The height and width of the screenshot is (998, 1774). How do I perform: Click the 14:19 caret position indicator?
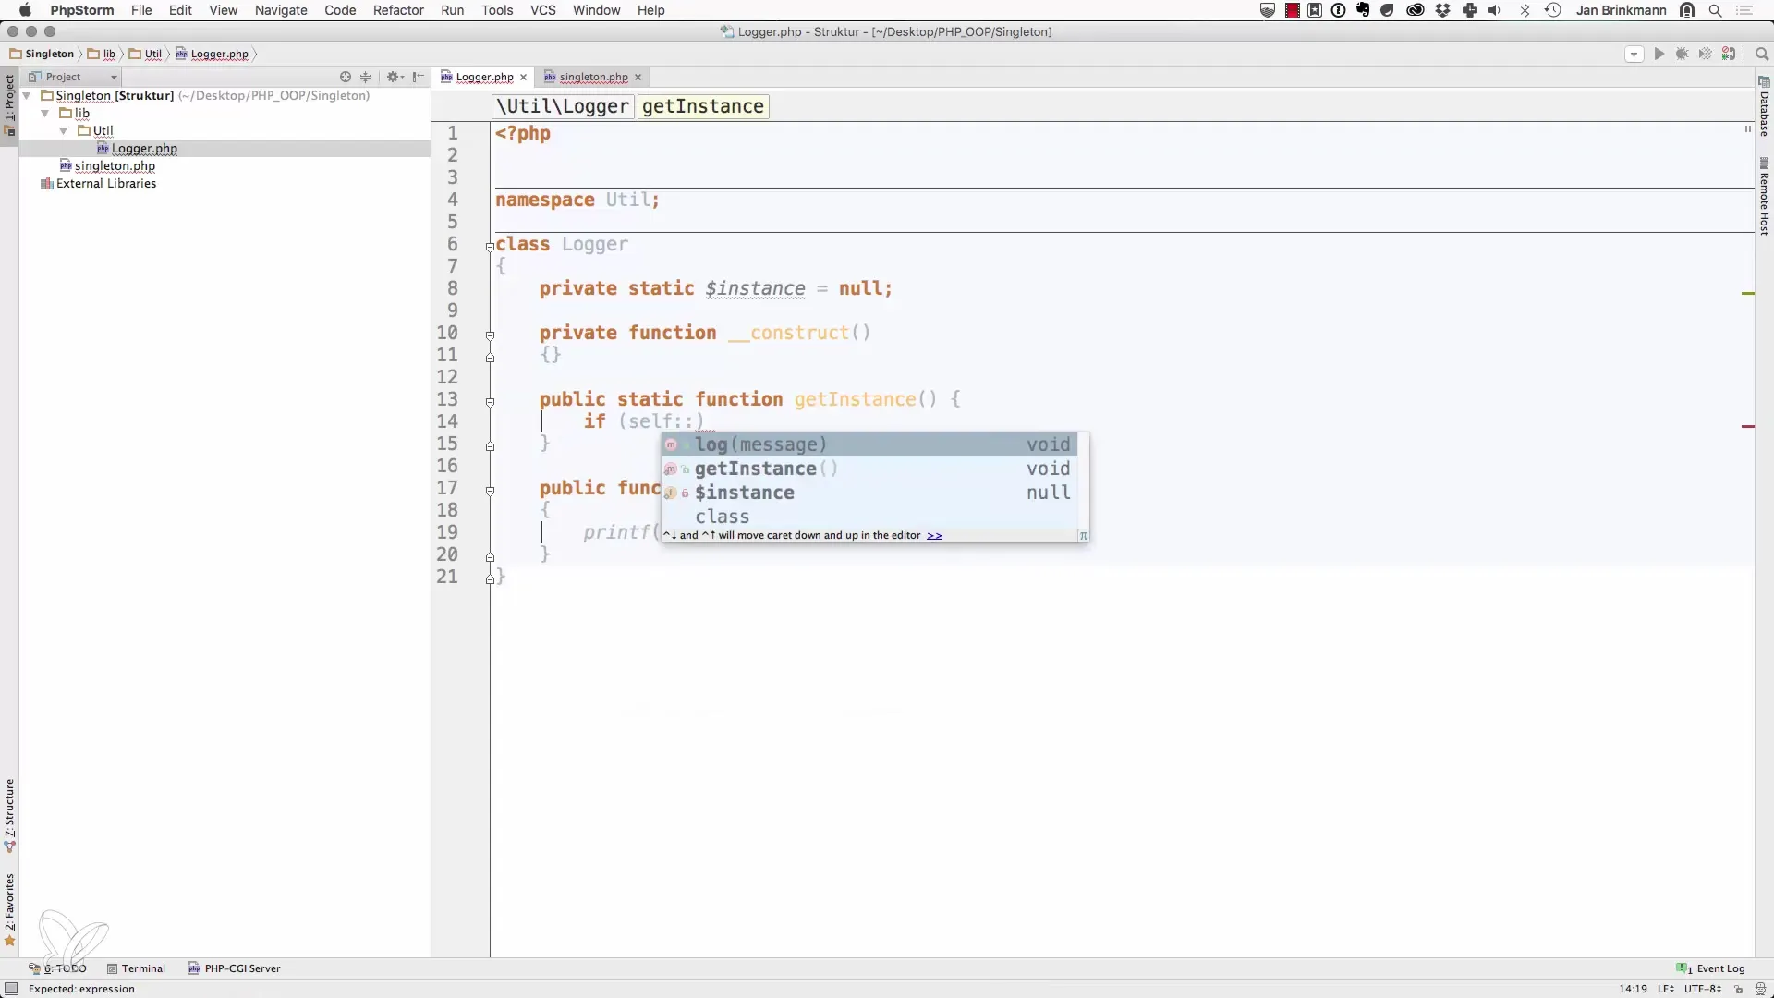(1633, 989)
